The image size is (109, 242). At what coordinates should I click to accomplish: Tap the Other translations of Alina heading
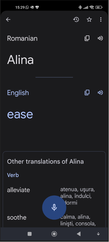point(45,162)
